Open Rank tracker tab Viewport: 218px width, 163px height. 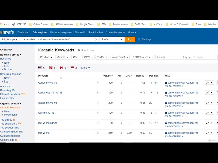pos(95,32)
